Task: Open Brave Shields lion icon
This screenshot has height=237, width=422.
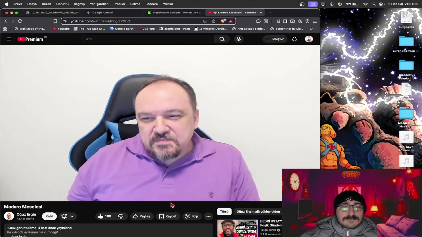Action: 223,21
